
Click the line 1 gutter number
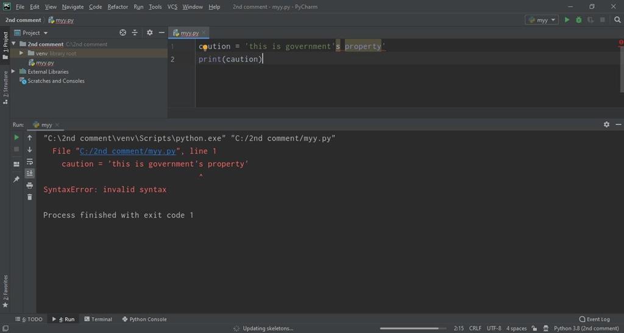pyautogui.click(x=172, y=46)
